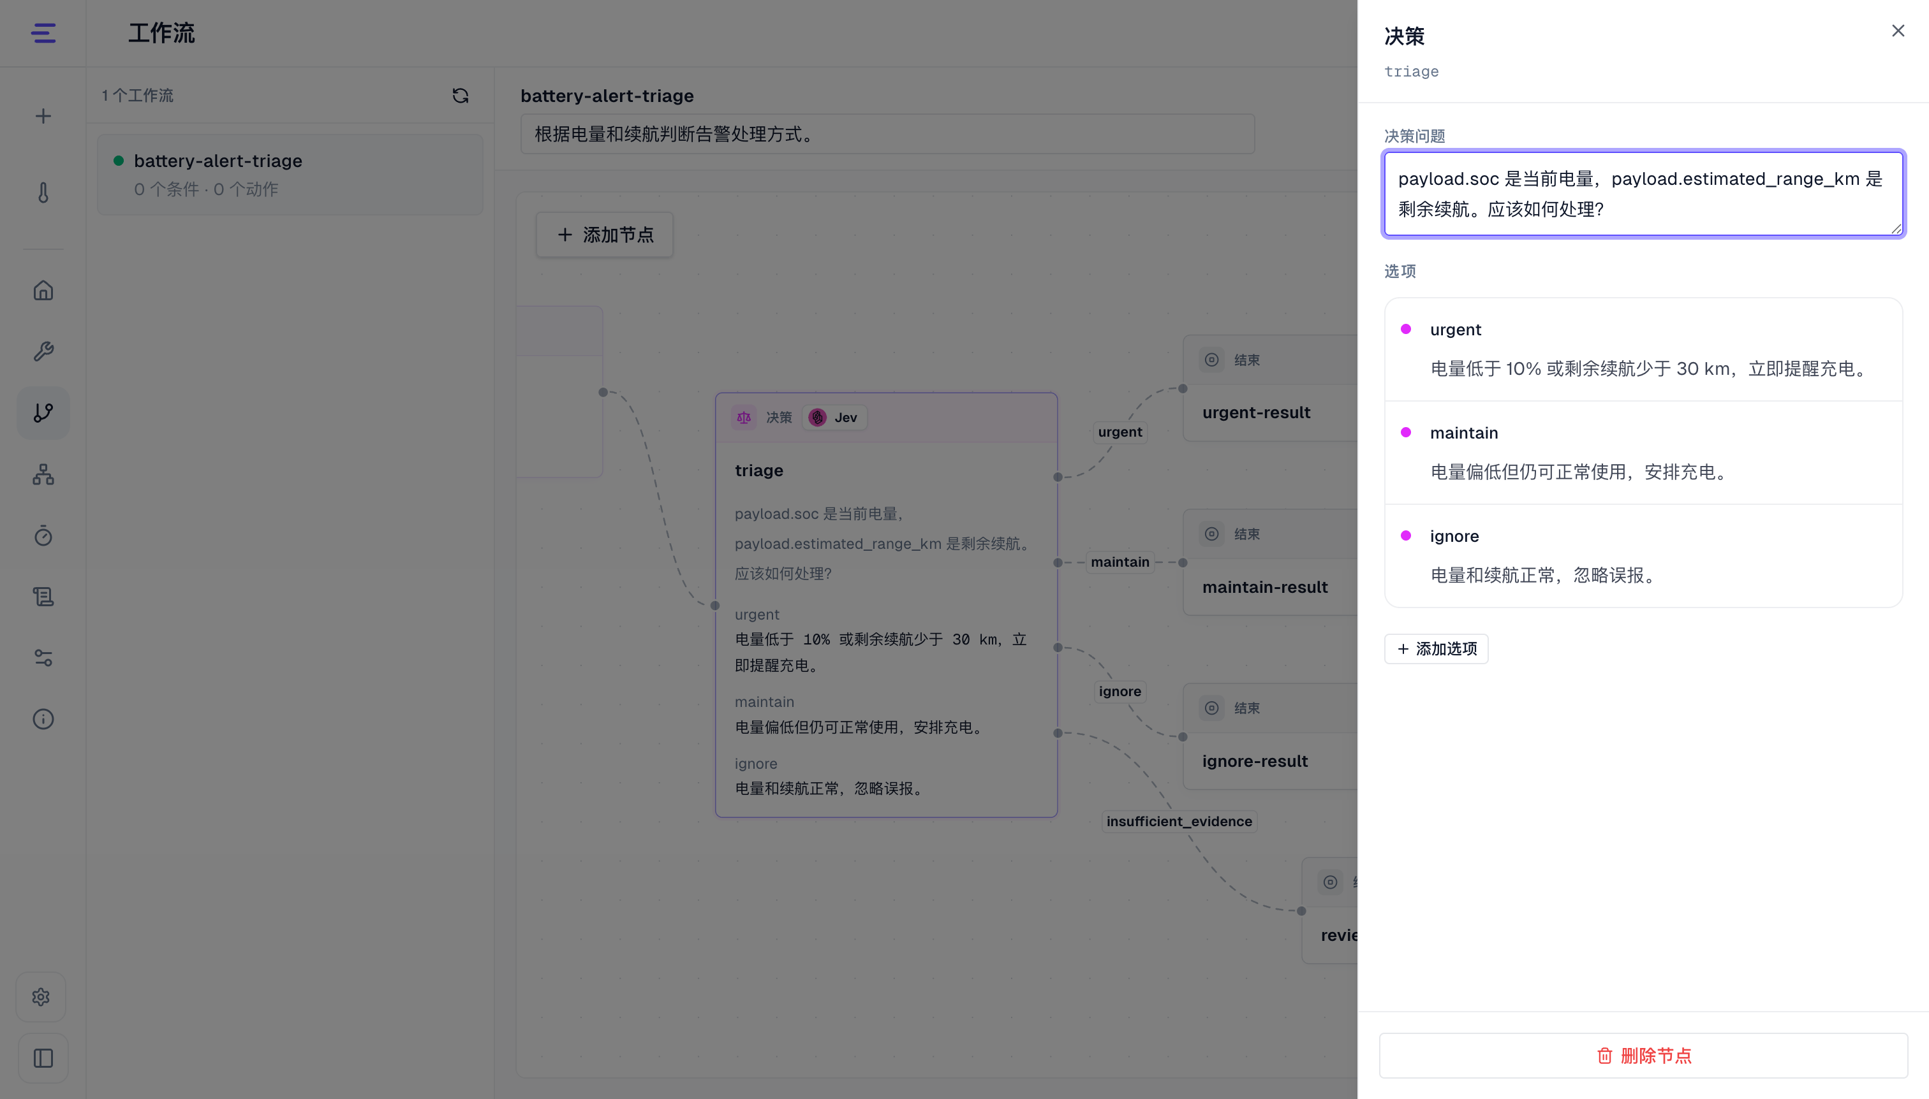Edit the urgent option description text

click(x=1650, y=369)
